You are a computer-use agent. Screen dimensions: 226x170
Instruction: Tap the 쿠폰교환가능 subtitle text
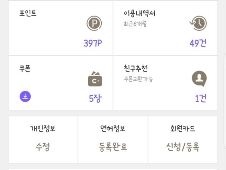(138, 79)
